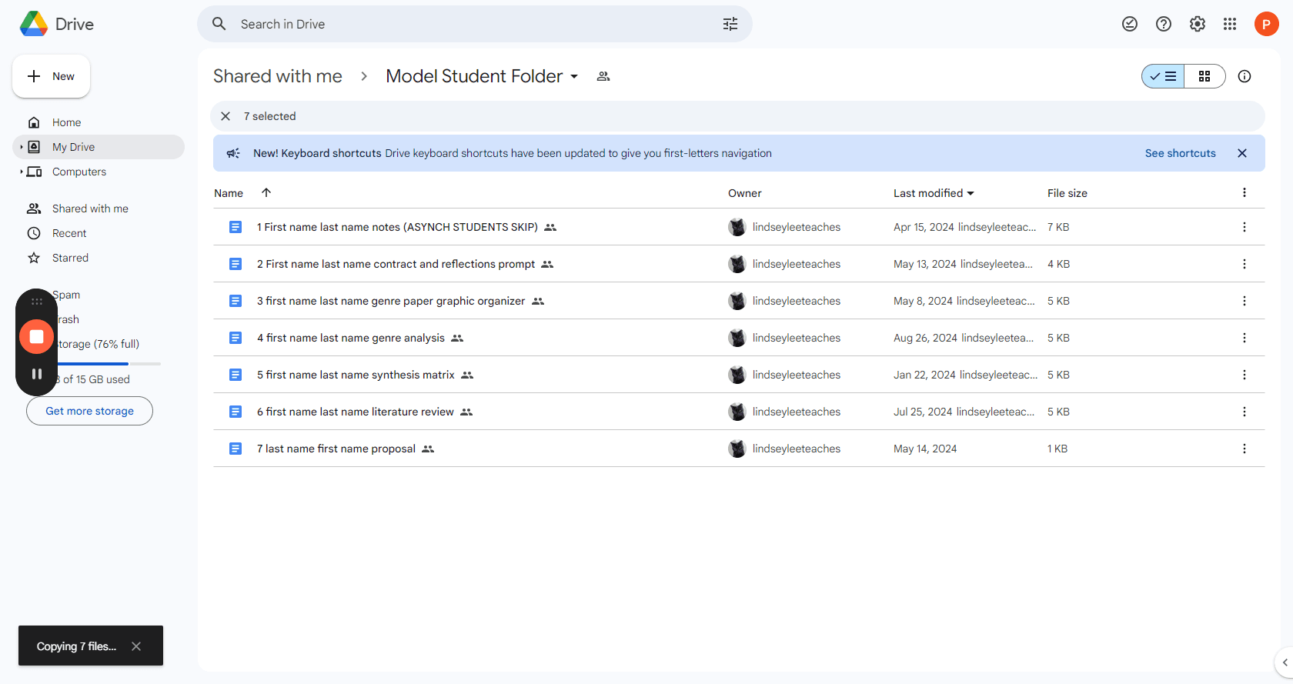Switch to grid layout view
The width and height of the screenshot is (1293, 684).
[x=1204, y=76]
